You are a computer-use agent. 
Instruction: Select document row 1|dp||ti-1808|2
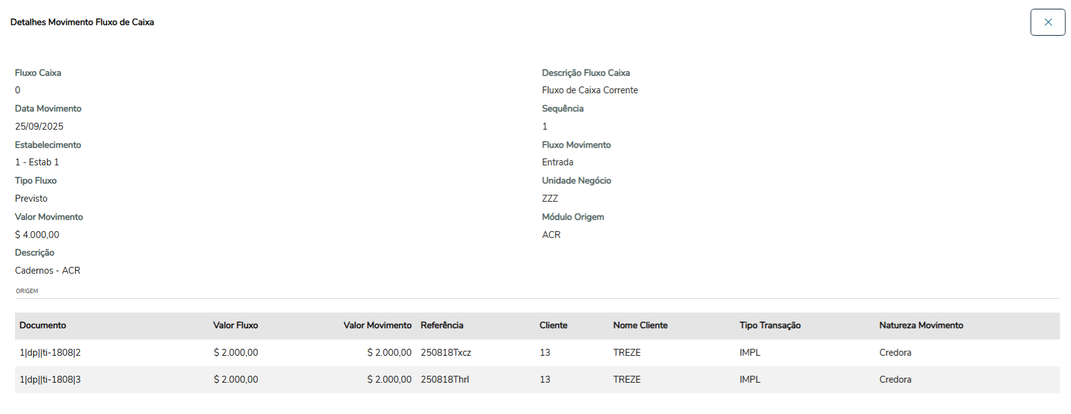(x=50, y=353)
